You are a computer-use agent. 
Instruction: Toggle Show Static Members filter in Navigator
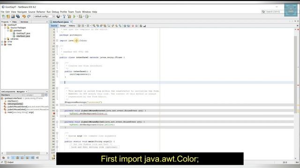tap(13, 158)
